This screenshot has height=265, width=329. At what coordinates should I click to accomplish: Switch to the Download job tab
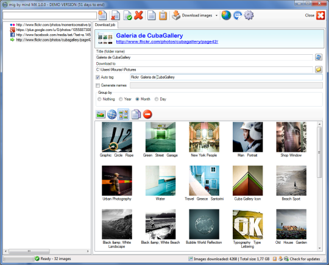click(105, 25)
